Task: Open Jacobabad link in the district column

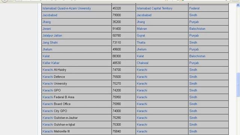Action: pyautogui.click(x=144, y=15)
